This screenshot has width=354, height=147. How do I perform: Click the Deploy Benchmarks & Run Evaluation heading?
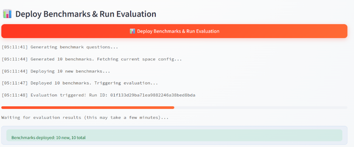click(x=86, y=14)
